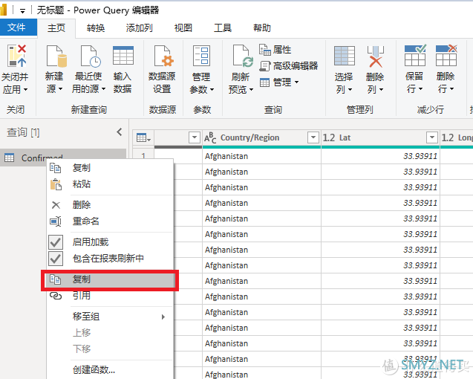
Task: Choose Rename (重命名) in the context menu
Action: (111, 221)
